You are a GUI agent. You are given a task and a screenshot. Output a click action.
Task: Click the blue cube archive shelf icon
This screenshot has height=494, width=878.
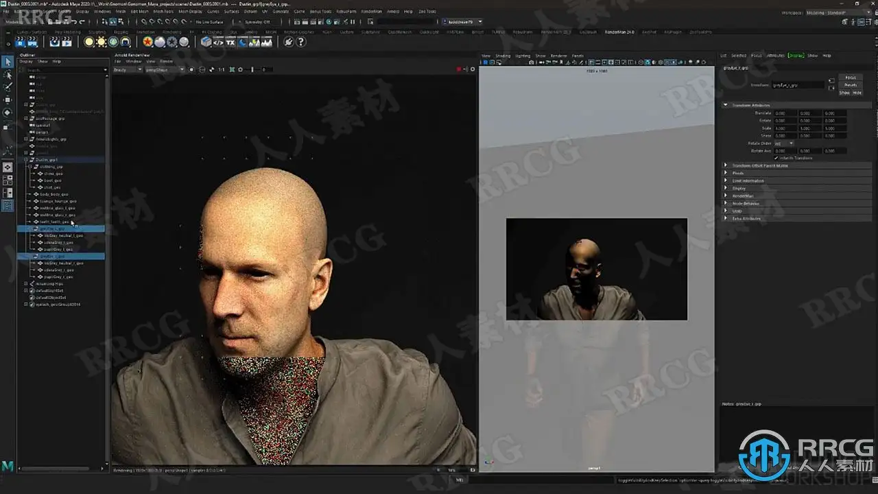tap(206, 43)
